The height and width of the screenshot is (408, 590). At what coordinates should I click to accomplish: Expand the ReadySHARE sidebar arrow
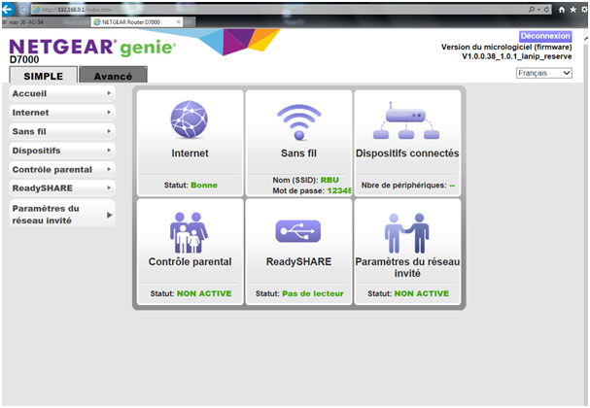[x=109, y=187]
